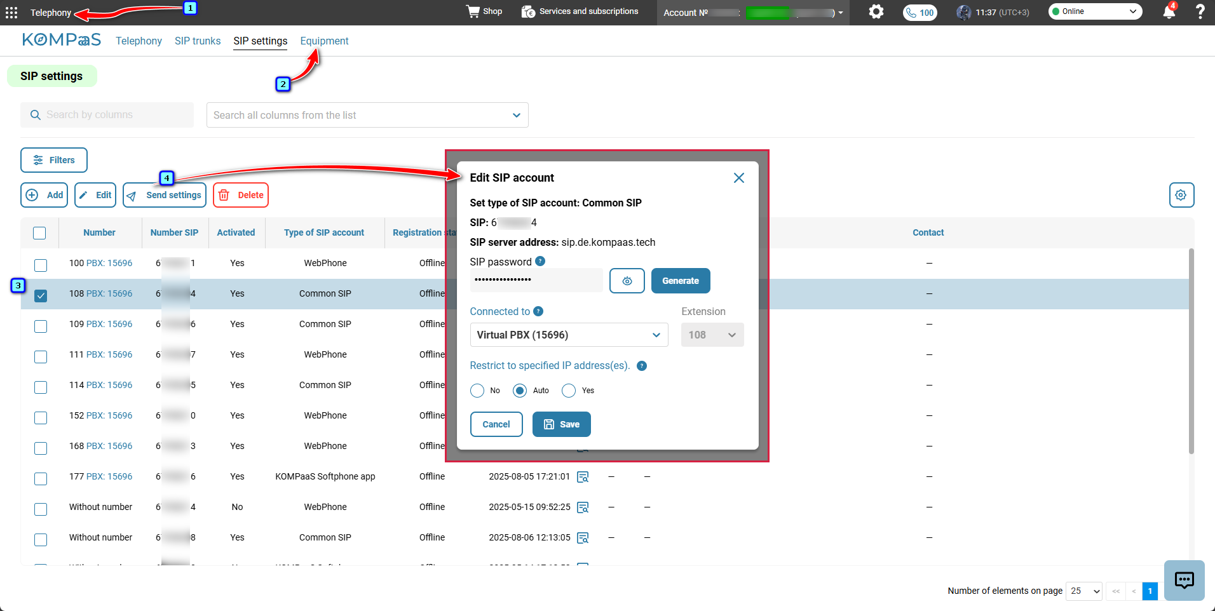
Task: Select the Yes IP restriction radio
Action: (569, 391)
